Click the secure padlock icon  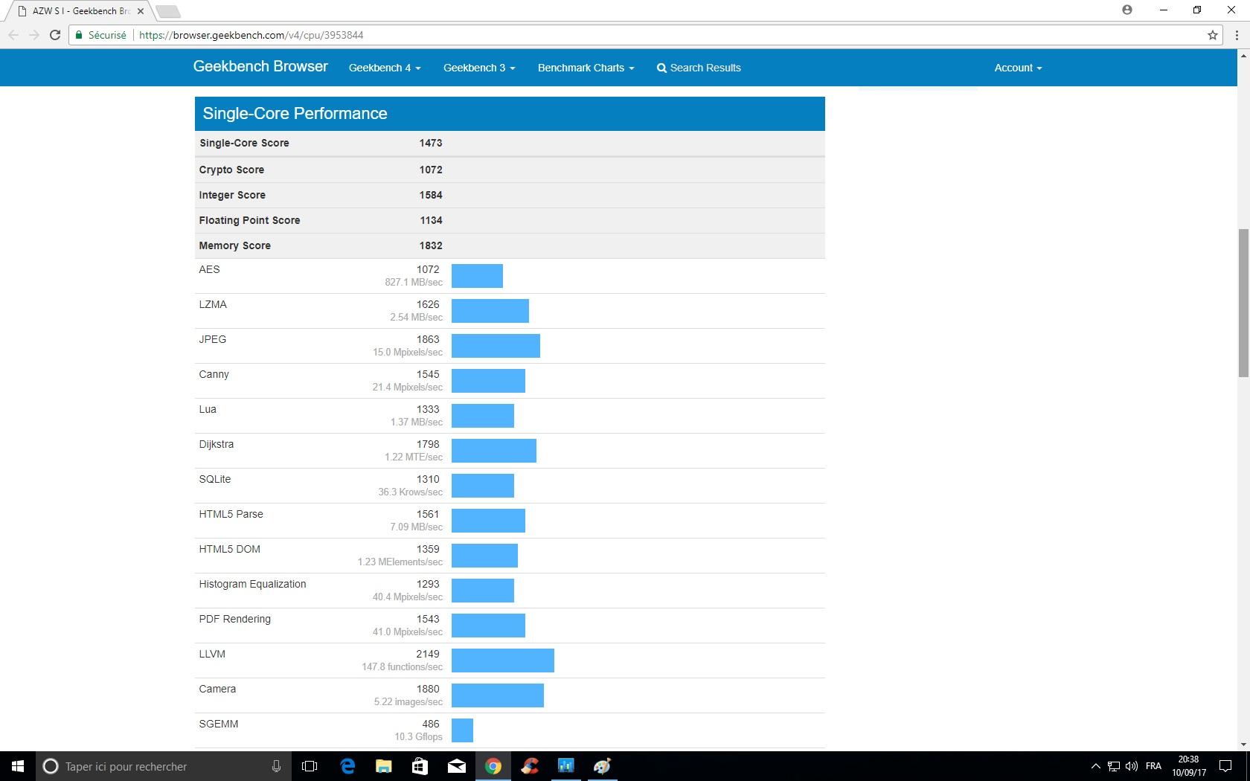[79, 35]
